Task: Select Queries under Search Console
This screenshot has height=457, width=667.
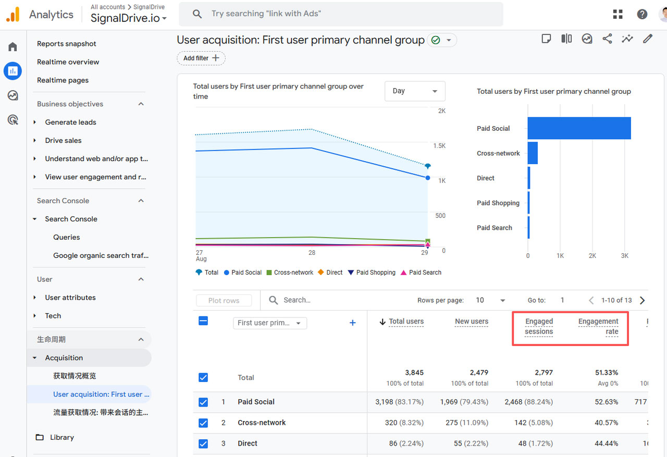Action: click(67, 237)
